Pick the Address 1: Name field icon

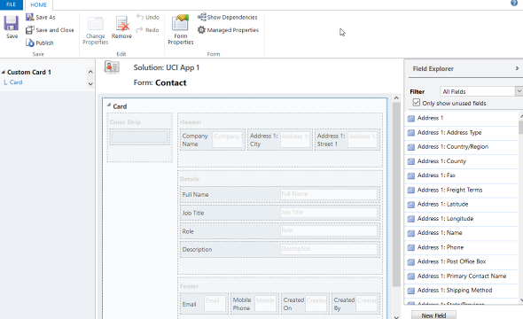pyautogui.click(x=411, y=233)
